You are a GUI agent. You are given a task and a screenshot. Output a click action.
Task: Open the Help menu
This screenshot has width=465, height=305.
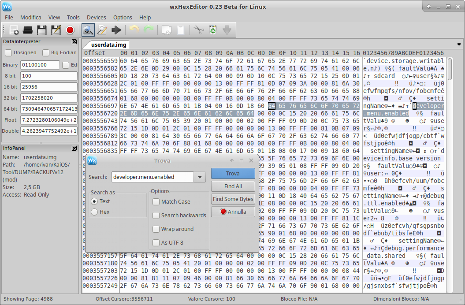click(145, 18)
